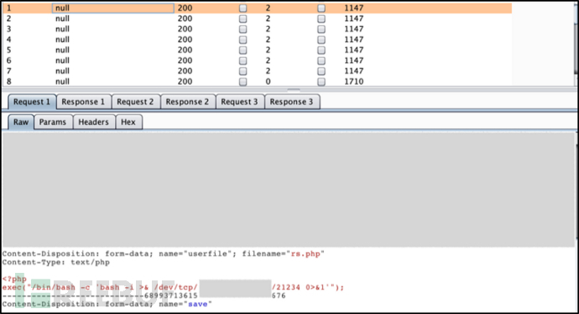The image size is (579, 314).
Task: Toggle second checkbox in row 7
Action: click(x=321, y=71)
